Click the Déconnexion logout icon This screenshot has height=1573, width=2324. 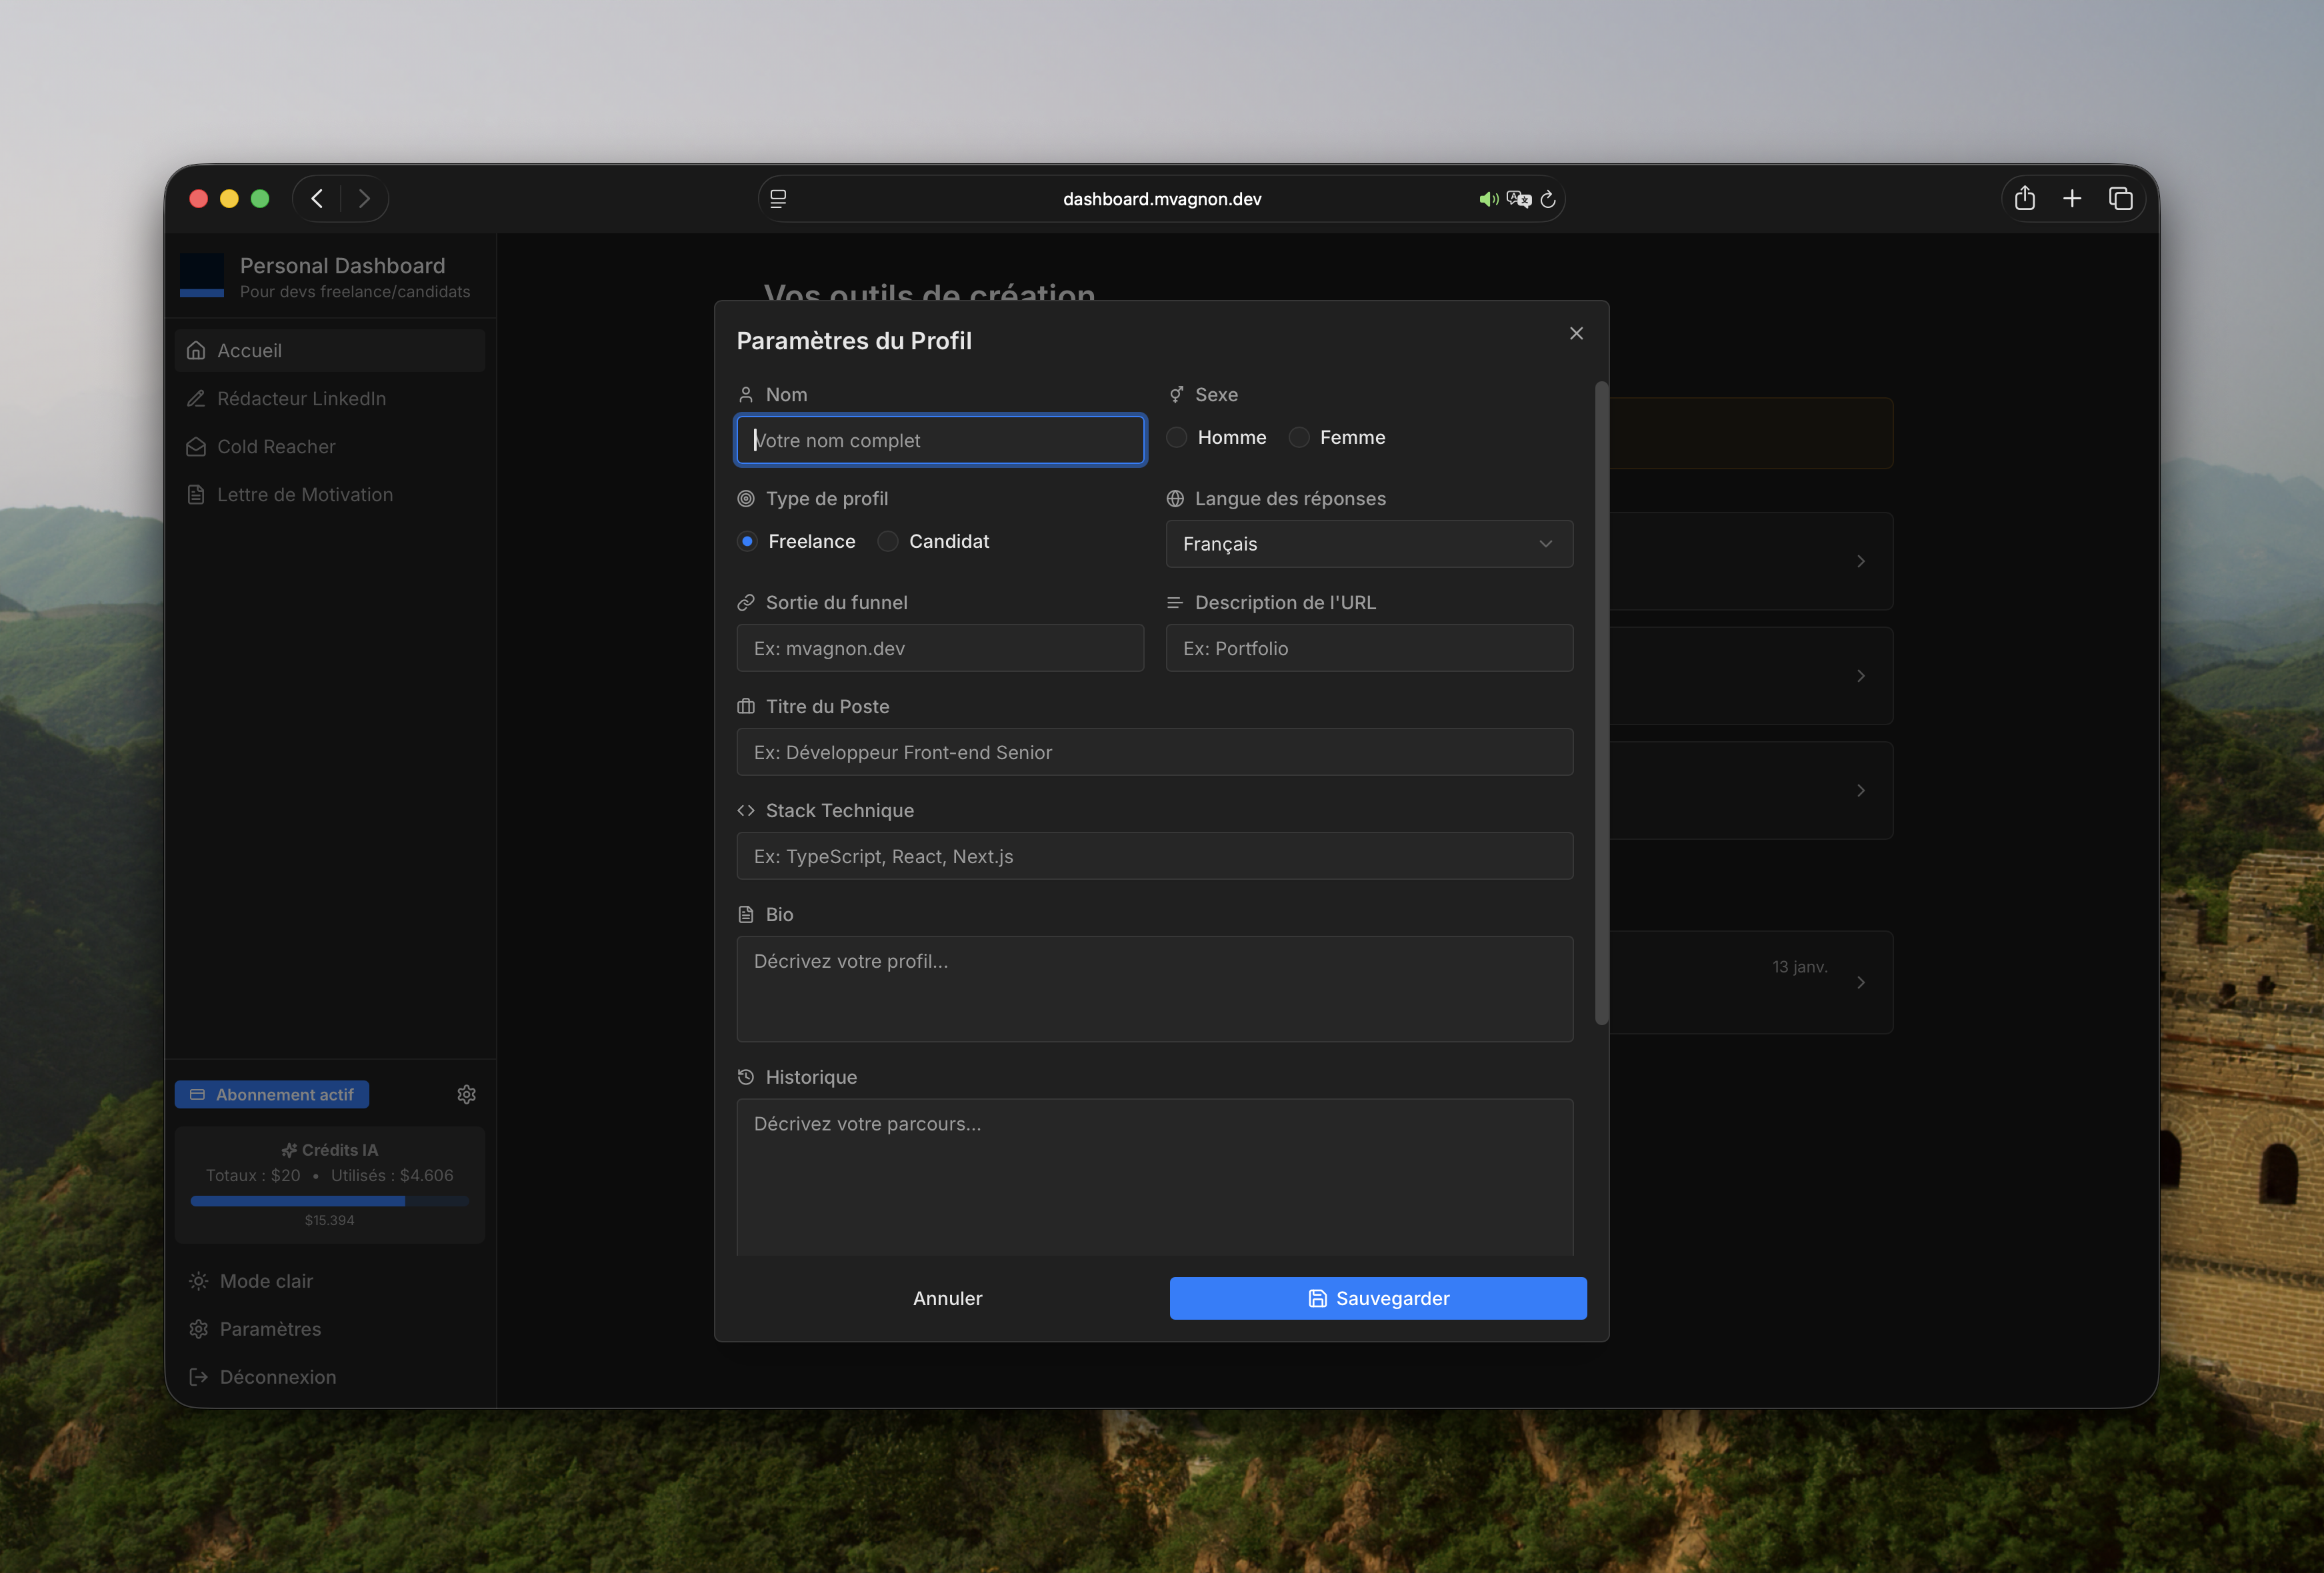pyautogui.click(x=197, y=1377)
